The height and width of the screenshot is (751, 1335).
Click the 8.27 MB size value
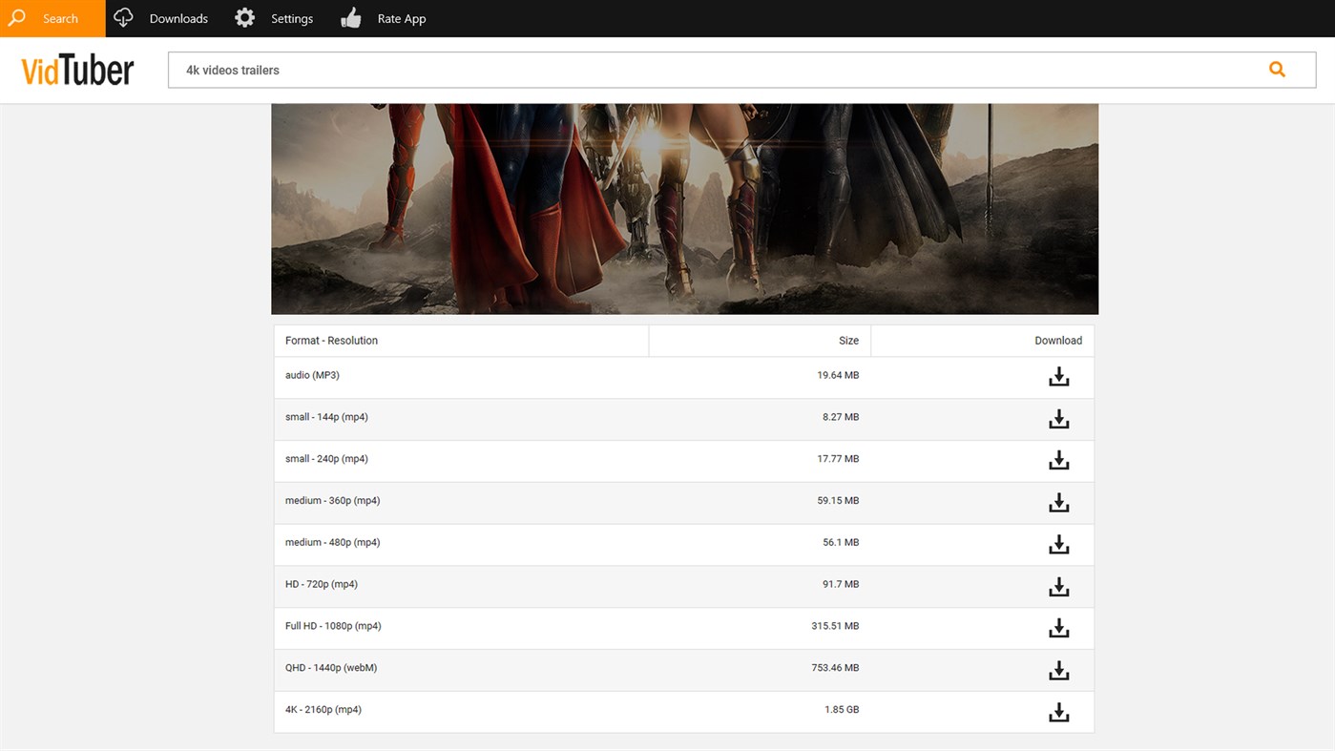pyautogui.click(x=841, y=417)
